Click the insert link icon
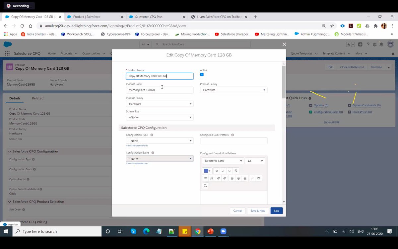 coord(252,178)
